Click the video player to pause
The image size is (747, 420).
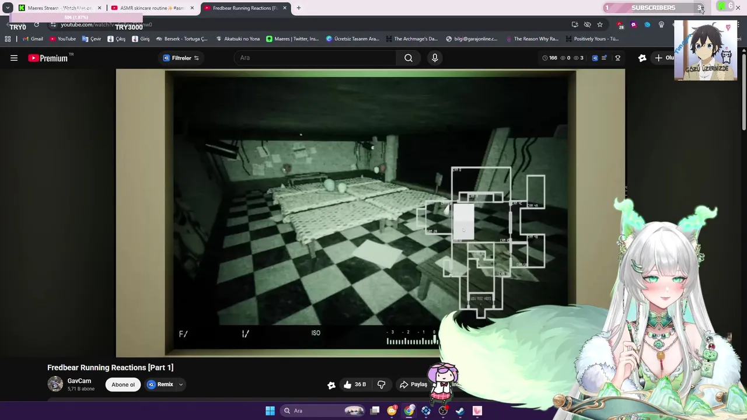370,213
